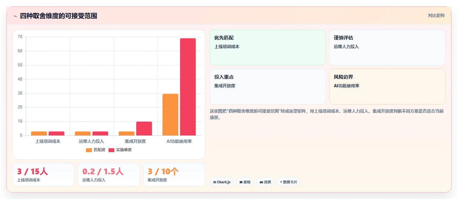Image resolution: width=458 pixels, height=199 pixels.
Task: Open the 投入重点 card
Action: [x=268, y=87]
